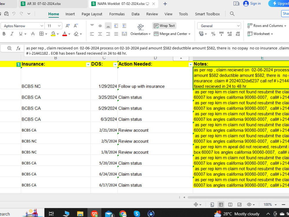Click the increase font size icon
This screenshot has height=217, width=289.
(68, 26)
